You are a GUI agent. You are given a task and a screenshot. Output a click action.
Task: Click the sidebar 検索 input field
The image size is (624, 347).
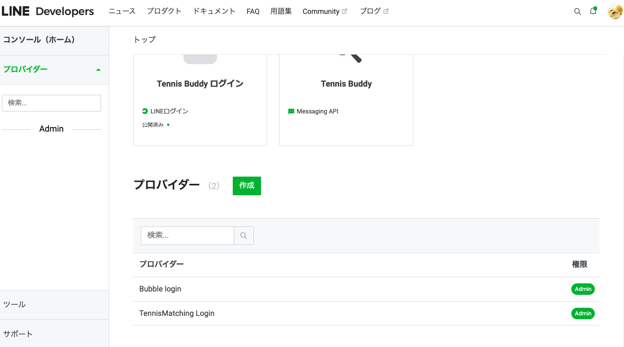pos(51,103)
